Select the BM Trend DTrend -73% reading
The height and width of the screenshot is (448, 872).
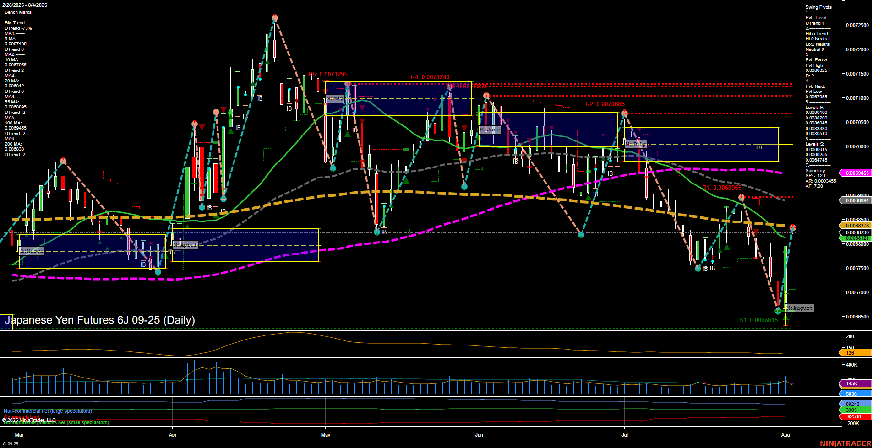coord(18,28)
